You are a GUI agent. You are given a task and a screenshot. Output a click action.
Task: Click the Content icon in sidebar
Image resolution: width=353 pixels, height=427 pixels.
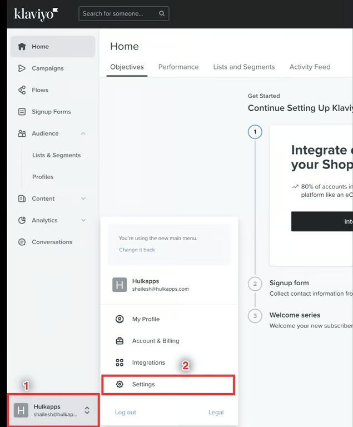point(22,198)
